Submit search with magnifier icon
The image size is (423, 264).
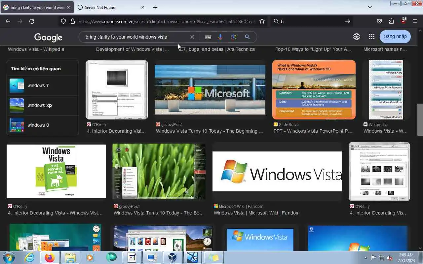tap(247, 37)
